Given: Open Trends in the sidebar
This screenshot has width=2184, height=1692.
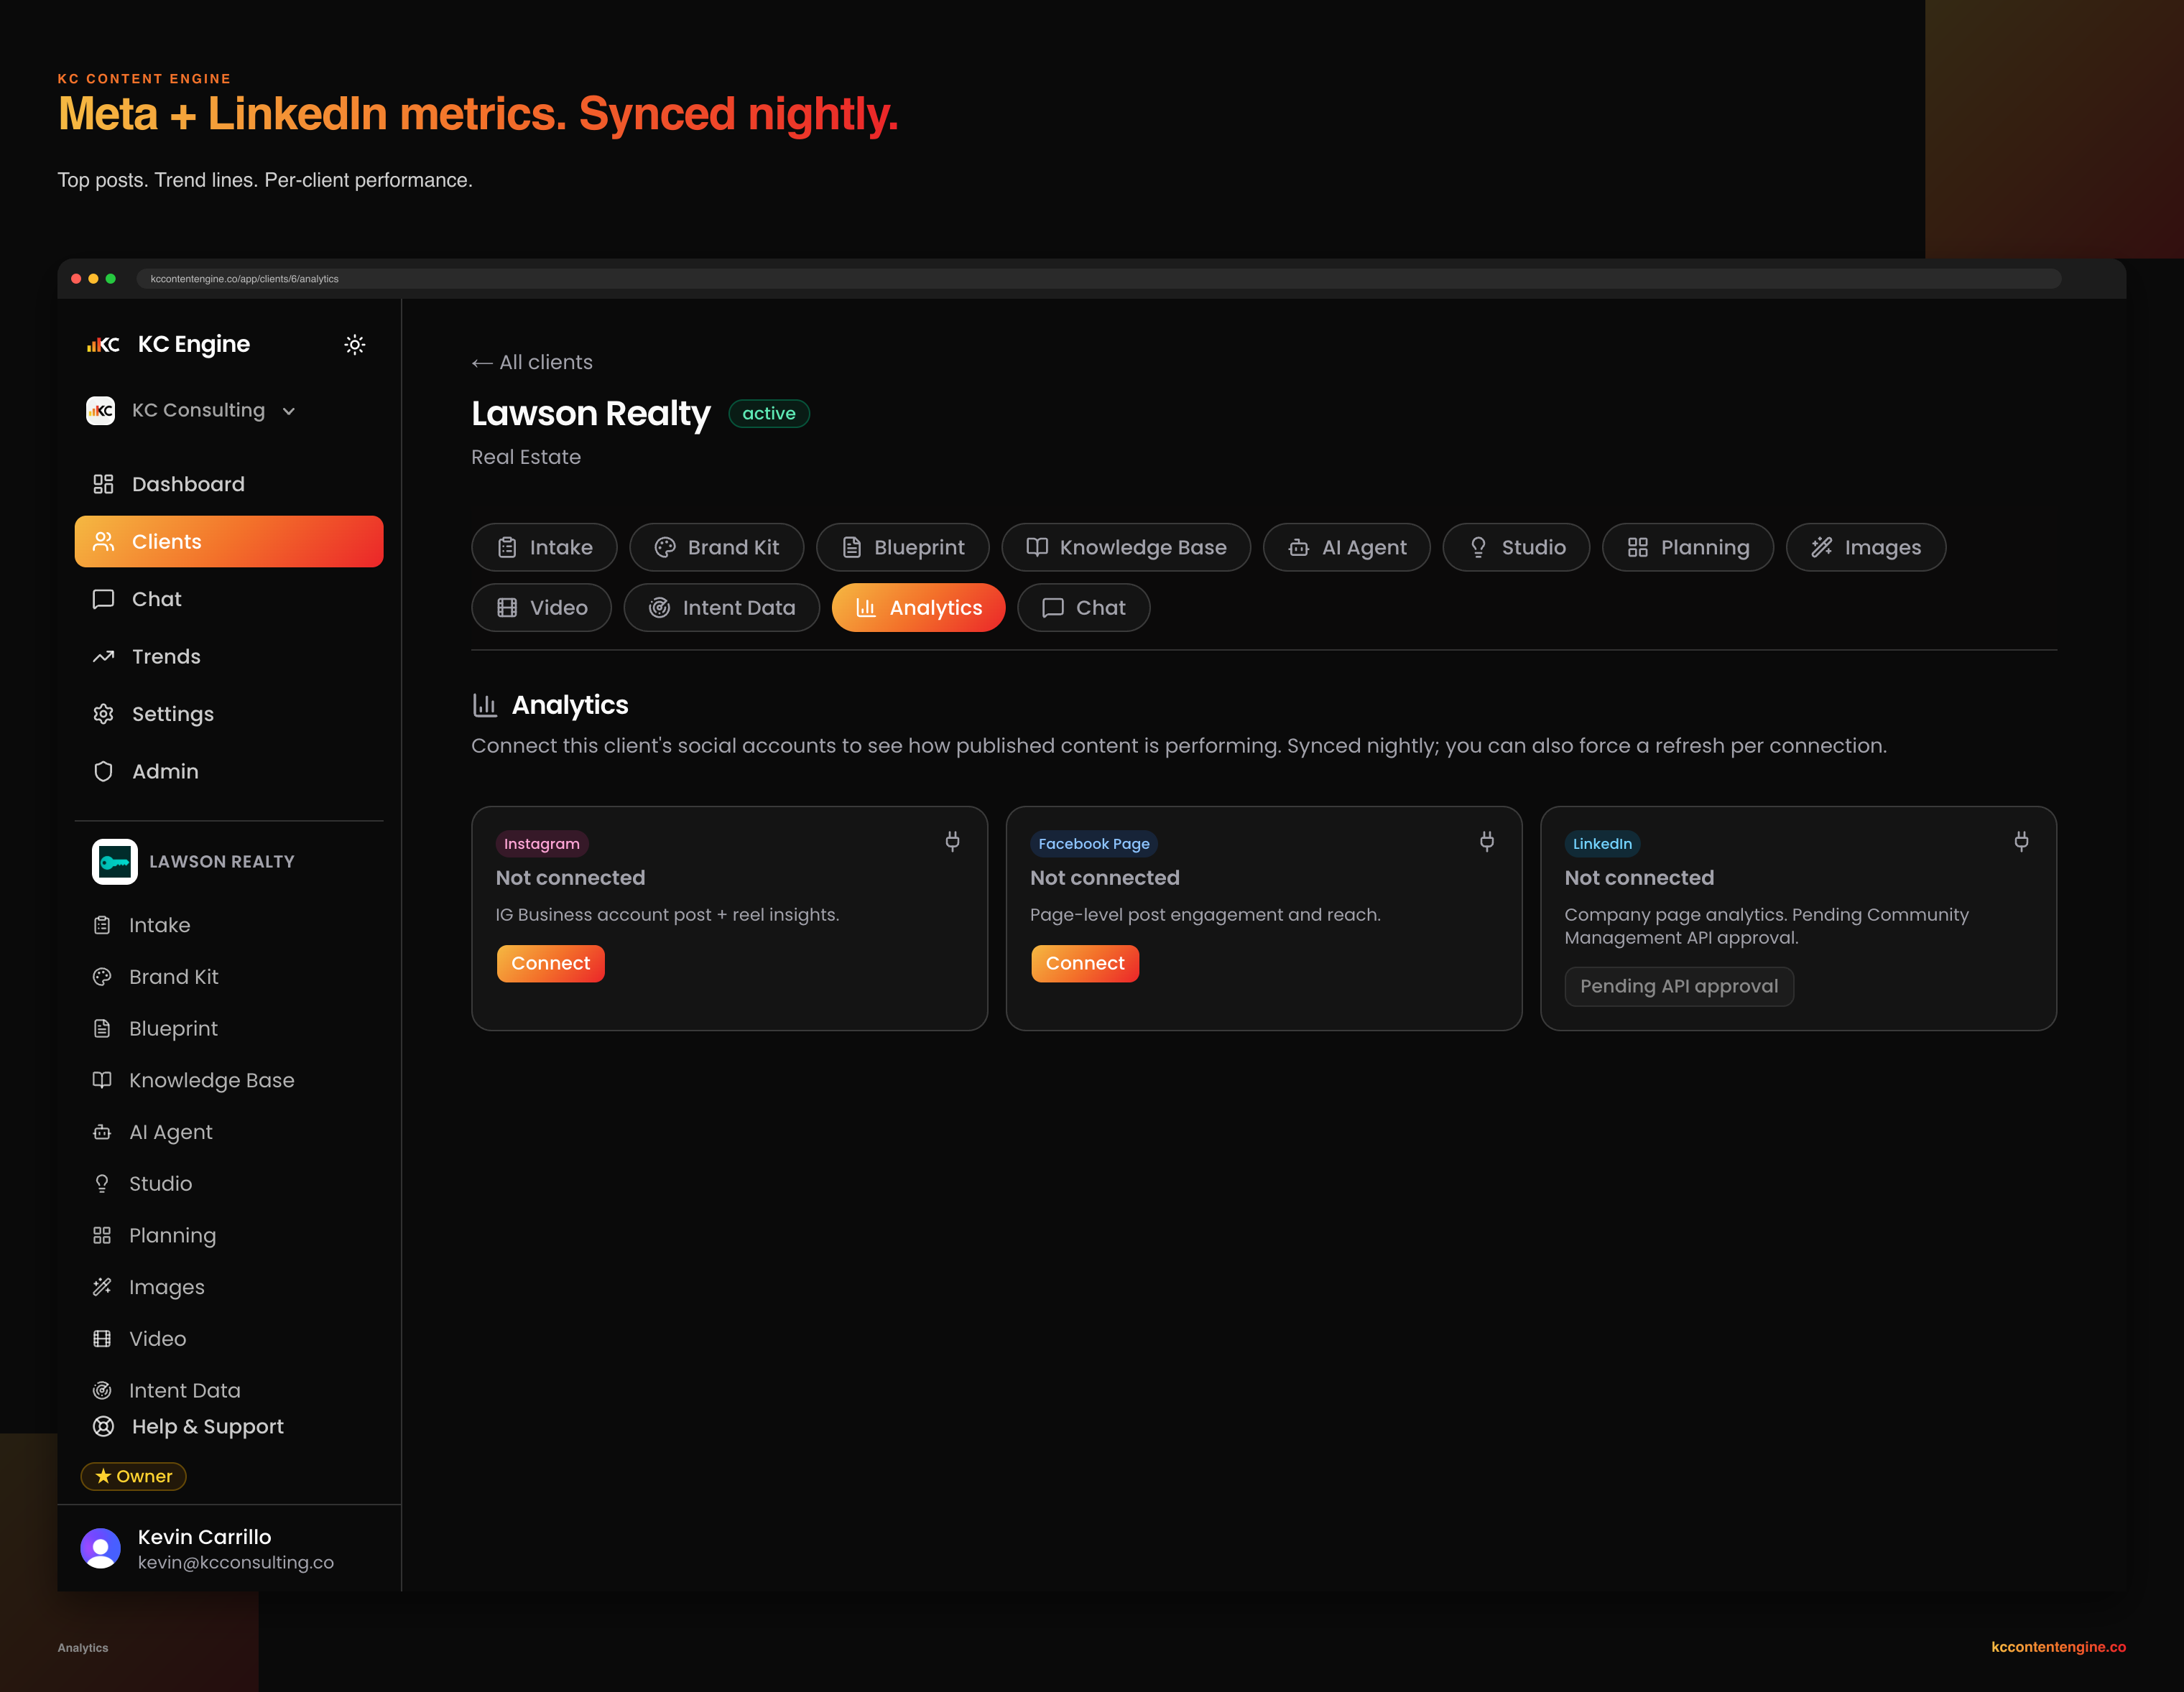Looking at the screenshot, I should (229, 656).
